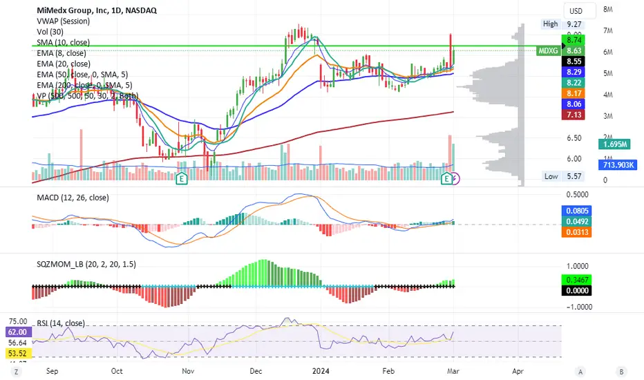Image resolution: width=644 pixels, height=380 pixels.
Task: Click the Z timezone icon at bottom left
Action: pyautogui.click(x=17, y=372)
